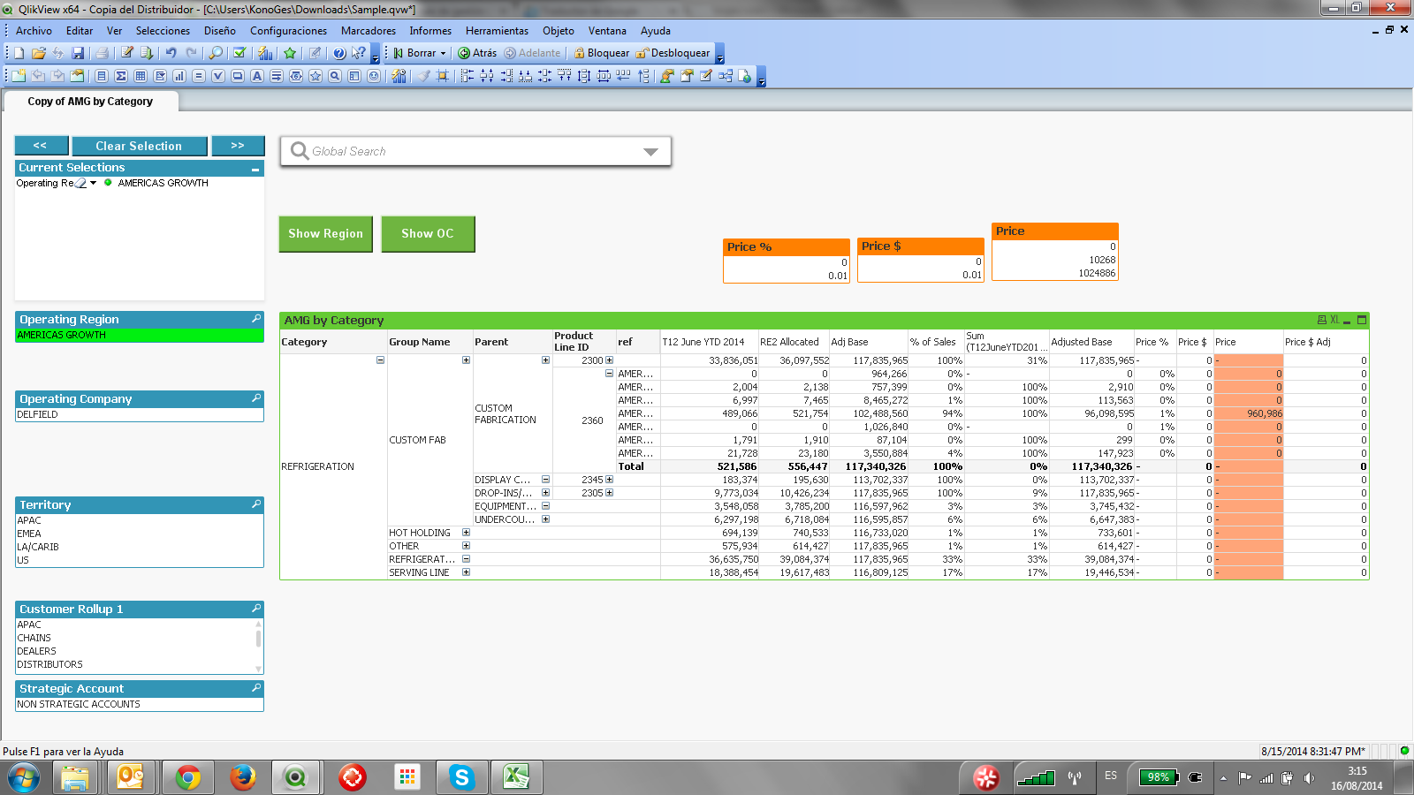Click search icon in Territory header
Screen dimensions: 1414x795
coord(256,504)
